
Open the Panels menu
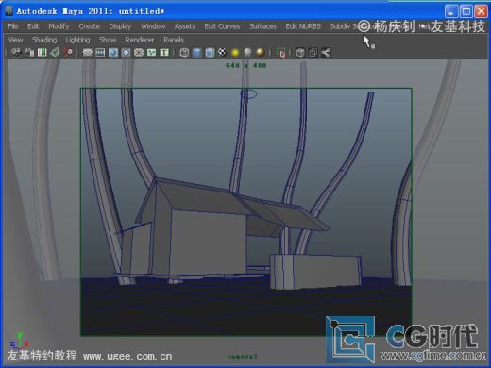pyautogui.click(x=174, y=40)
